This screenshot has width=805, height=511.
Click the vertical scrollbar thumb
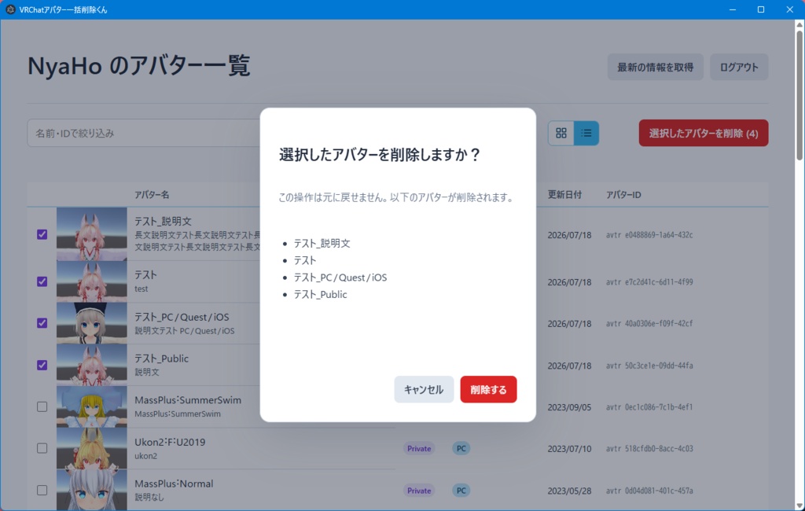(x=799, y=95)
